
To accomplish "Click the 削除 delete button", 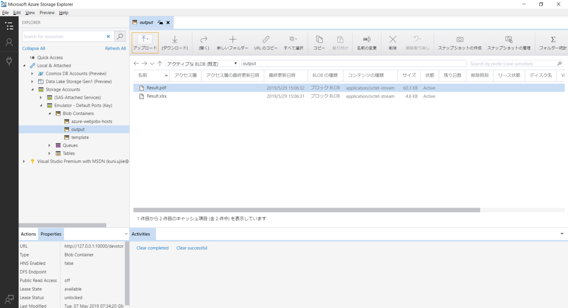I will tap(393, 43).
